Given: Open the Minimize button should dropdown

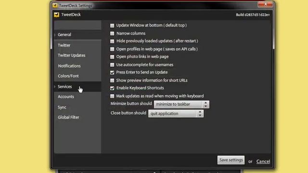Looking at the screenshot, I should 181,104.
